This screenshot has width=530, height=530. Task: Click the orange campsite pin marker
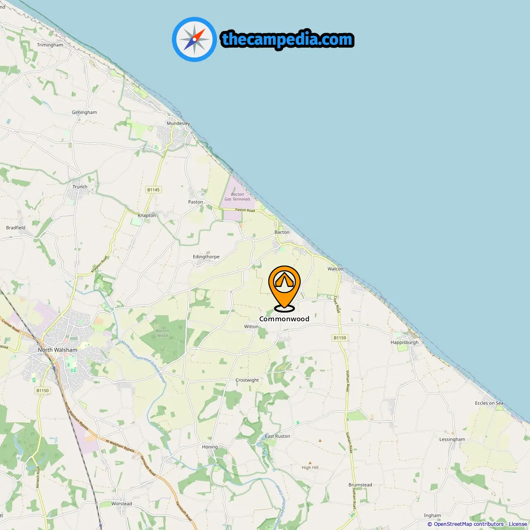pos(284,288)
